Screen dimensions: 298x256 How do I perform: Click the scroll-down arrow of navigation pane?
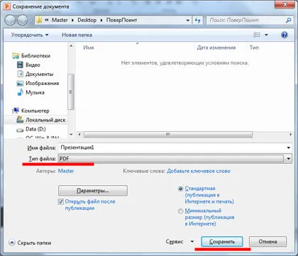(x=71, y=134)
